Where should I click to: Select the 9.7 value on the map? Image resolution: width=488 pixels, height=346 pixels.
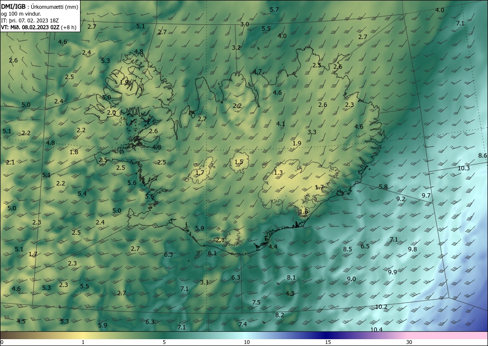click(x=426, y=195)
